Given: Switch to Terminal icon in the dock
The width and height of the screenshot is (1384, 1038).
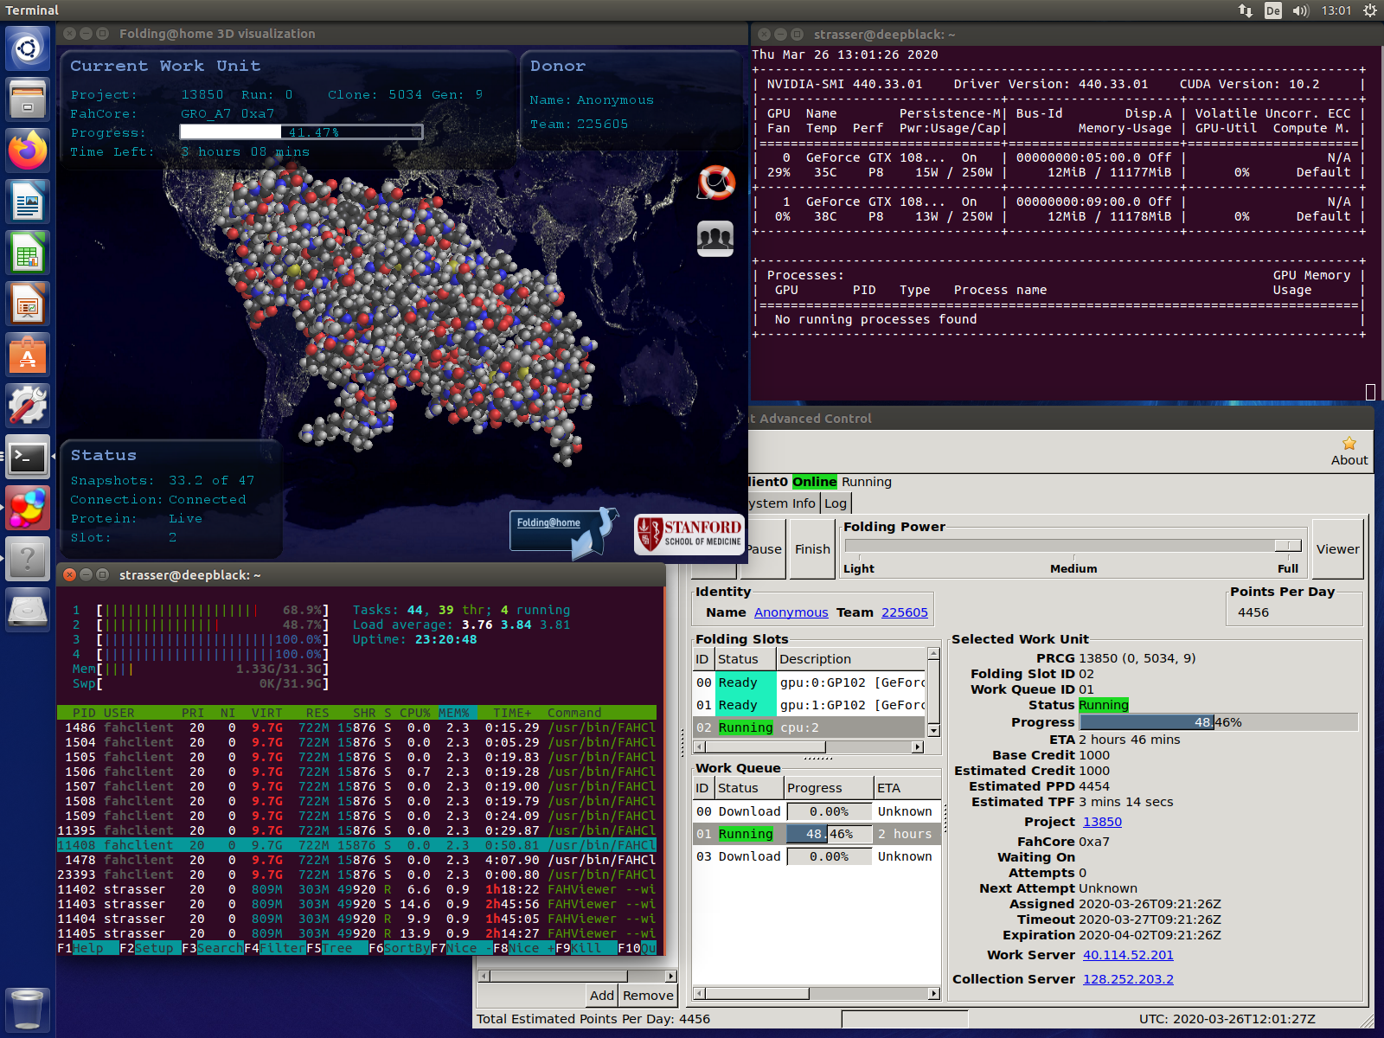Looking at the screenshot, I should 28,457.
